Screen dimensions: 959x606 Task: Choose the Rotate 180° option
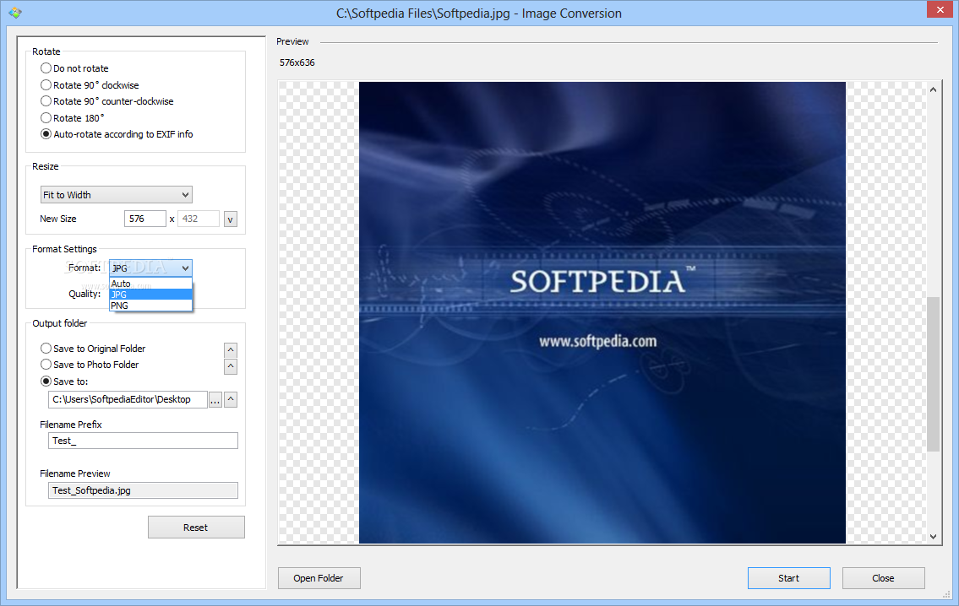coord(72,118)
